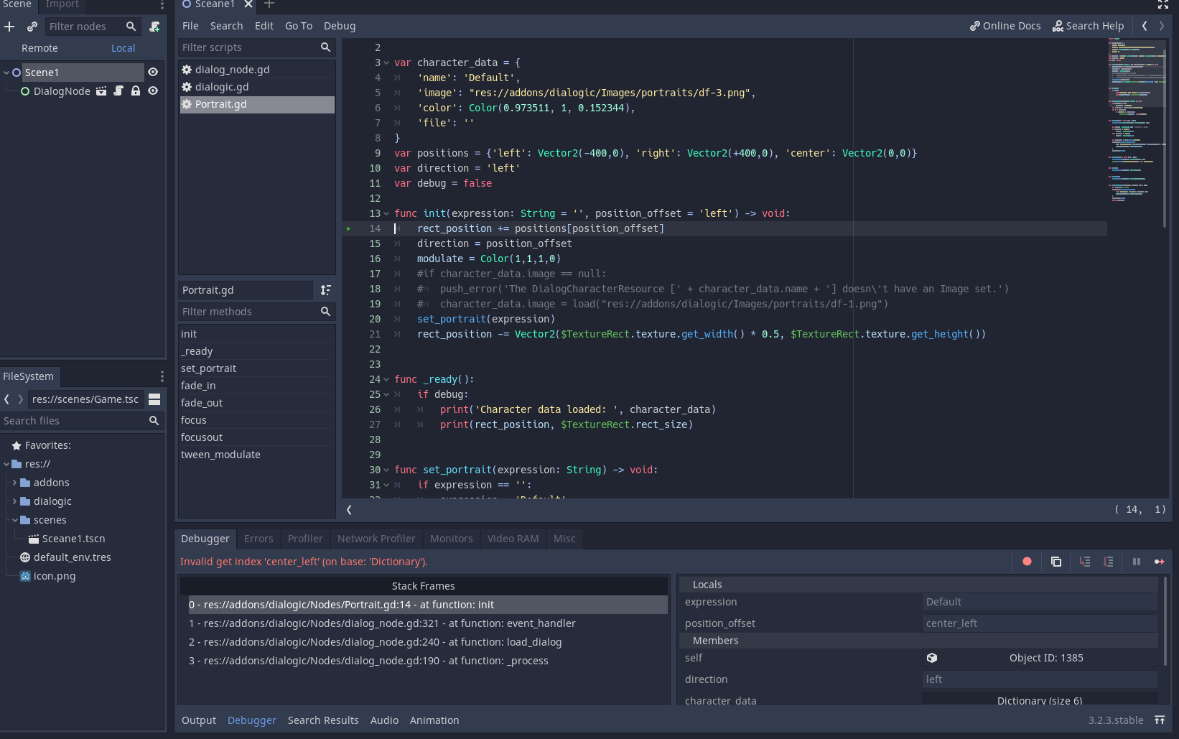The width and height of the screenshot is (1179, 739).
Task: Open DialogNode's attached script icon
Action: [x=118, y=91]
